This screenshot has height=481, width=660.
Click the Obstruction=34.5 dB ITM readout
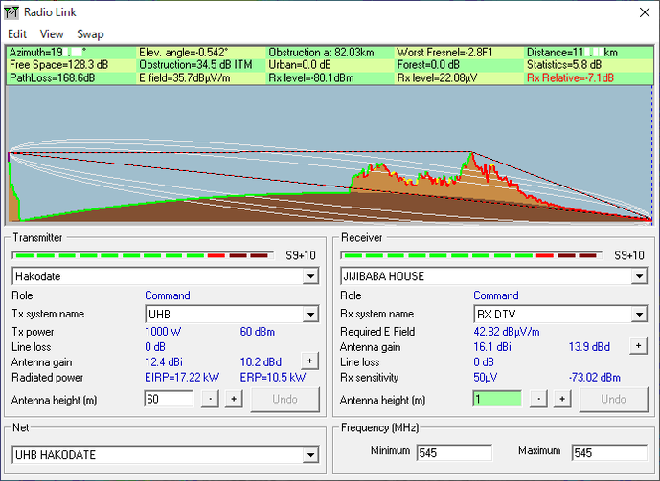click(195, 65)
